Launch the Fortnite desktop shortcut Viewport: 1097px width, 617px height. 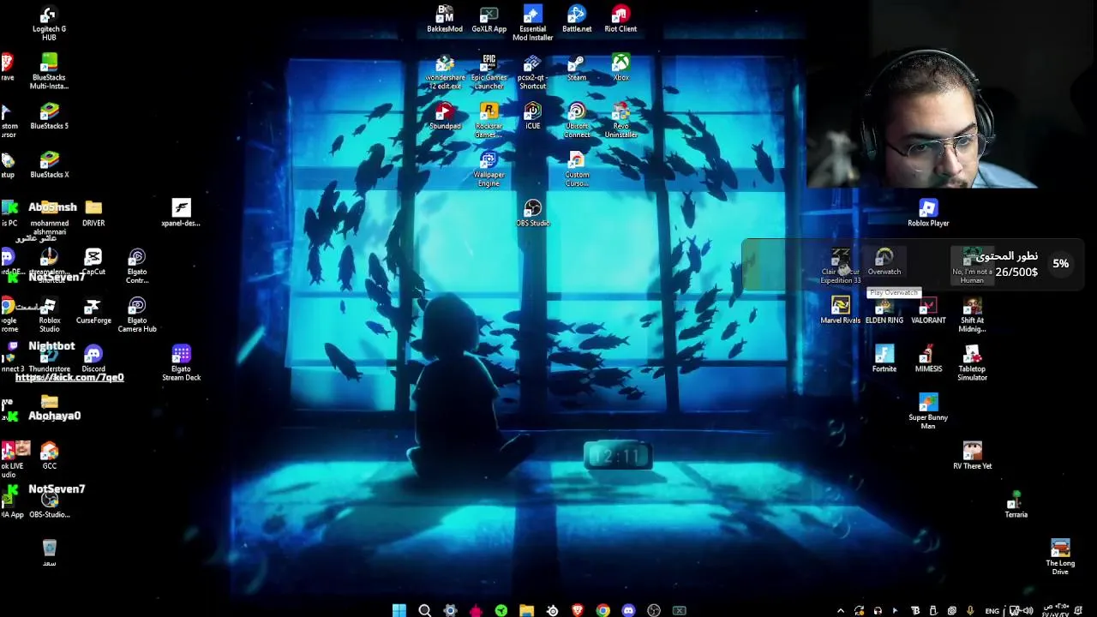(884, 359)
